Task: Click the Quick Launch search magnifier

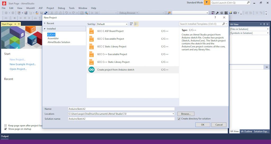Action: (248, 3)
